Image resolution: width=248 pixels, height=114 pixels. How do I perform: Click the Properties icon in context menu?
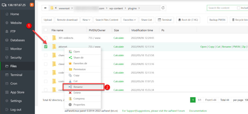[x=70, y=105]
